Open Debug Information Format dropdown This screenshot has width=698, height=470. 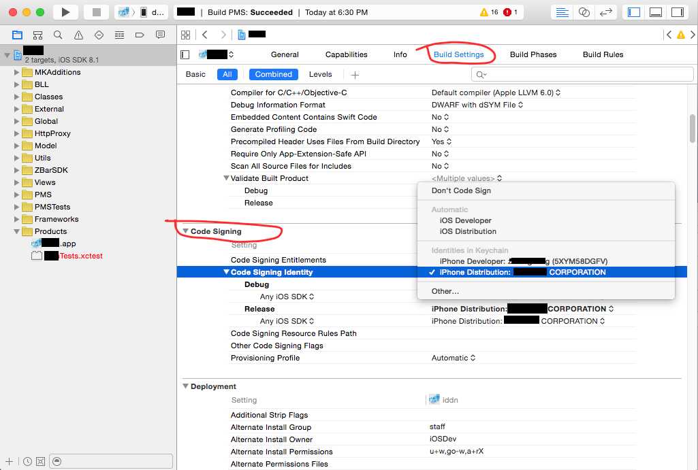477,105
